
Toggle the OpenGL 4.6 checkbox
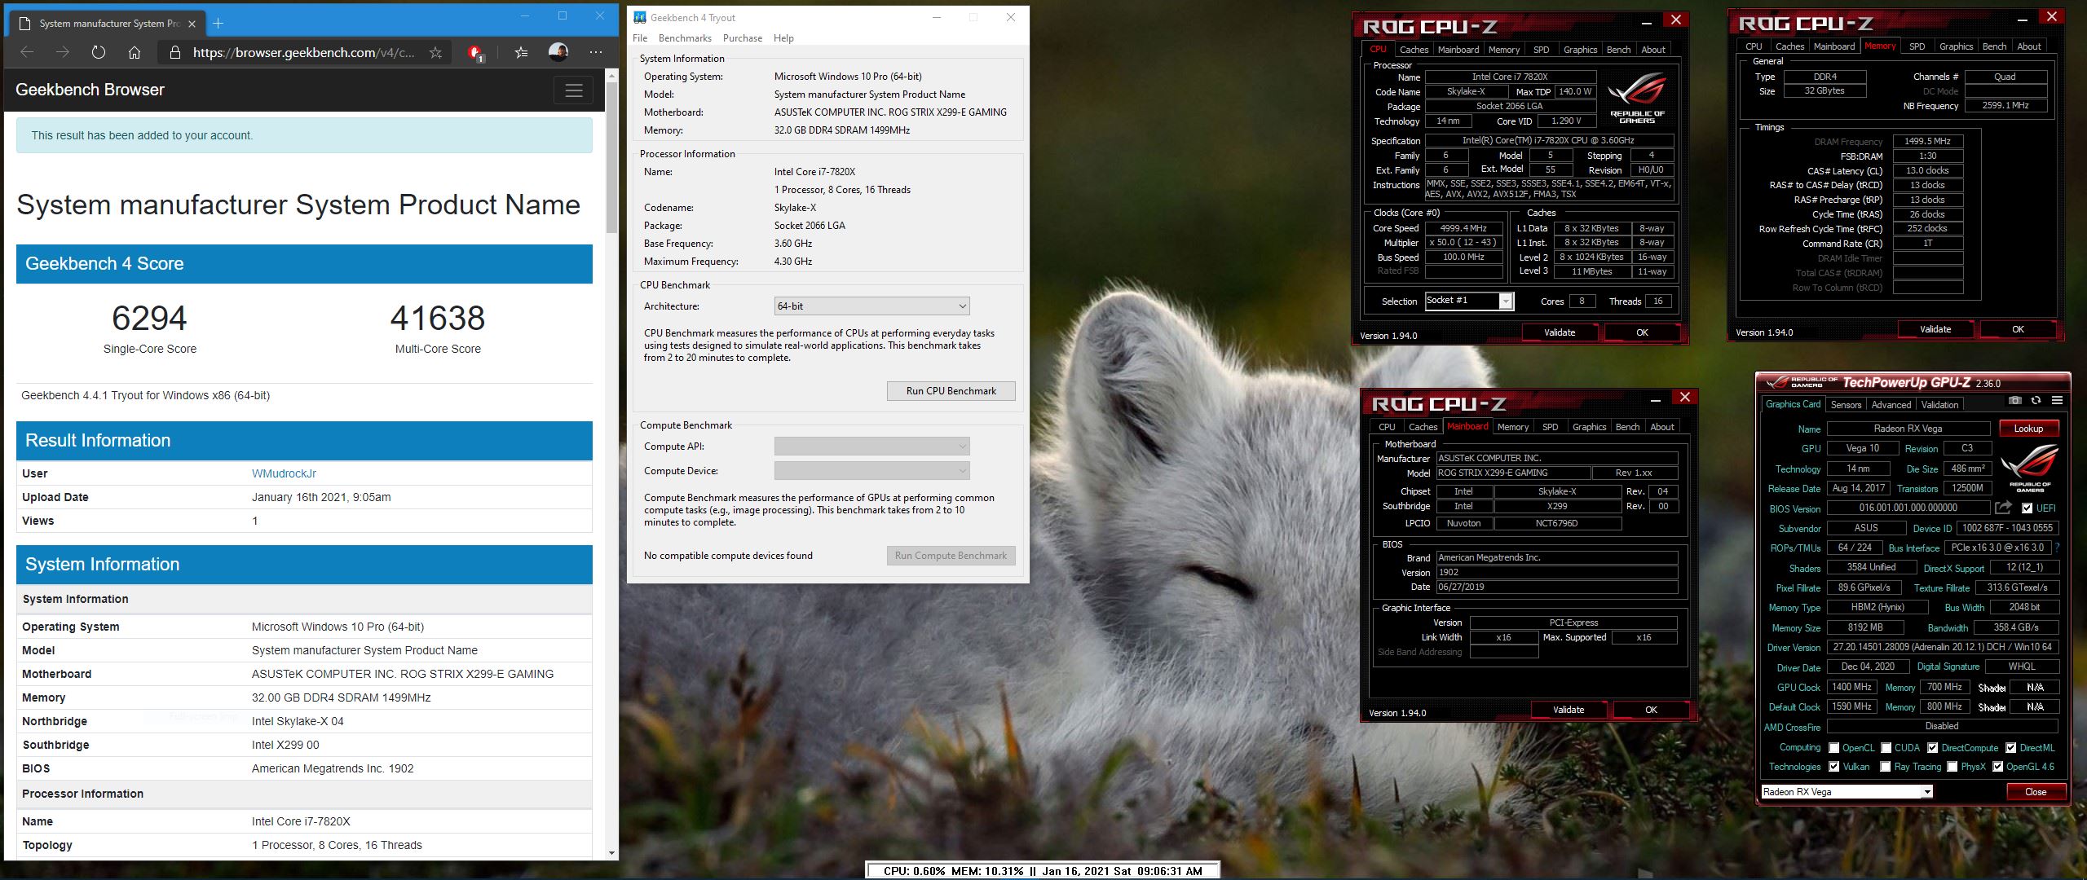pos(1997,767)
